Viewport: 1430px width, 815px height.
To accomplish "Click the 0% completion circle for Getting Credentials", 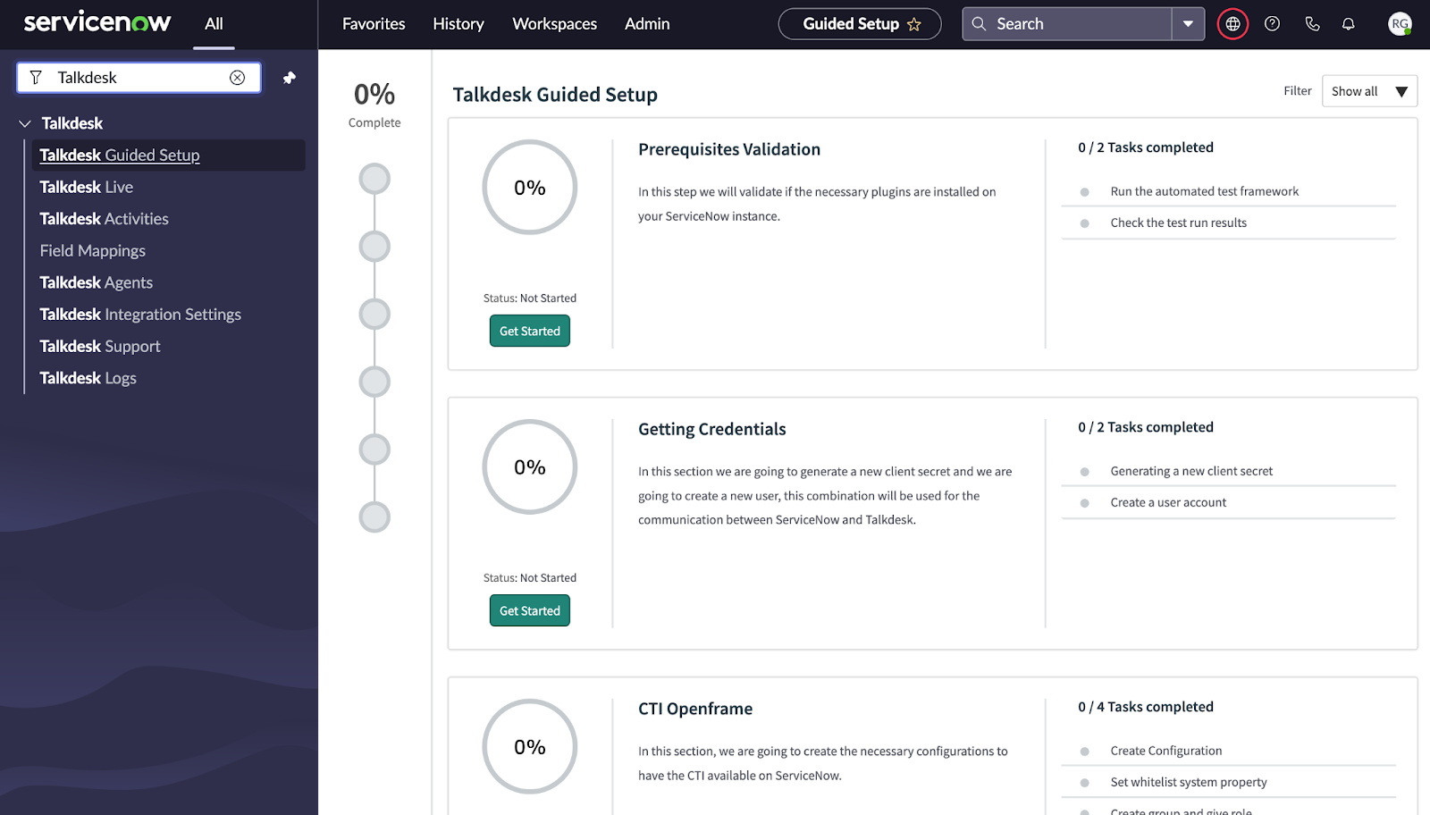I will tap(529, 466).
